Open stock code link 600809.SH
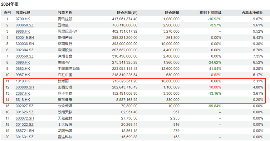 pyautogui.click(x=25, y=87)
